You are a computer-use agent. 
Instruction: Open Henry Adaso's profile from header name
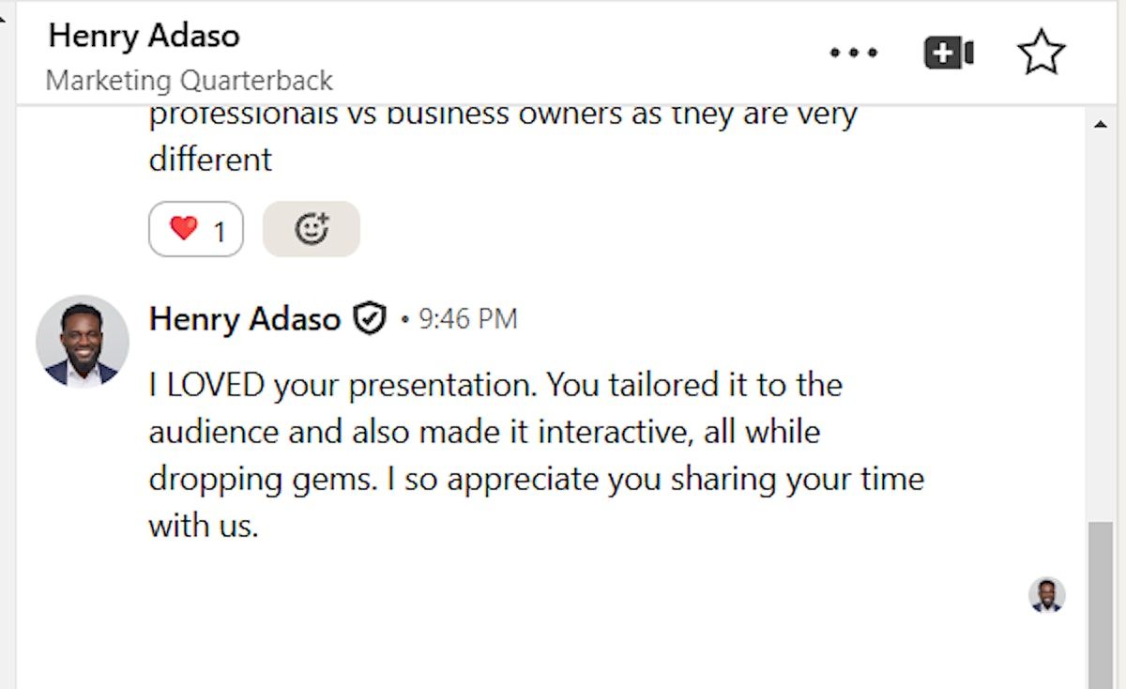145,37
